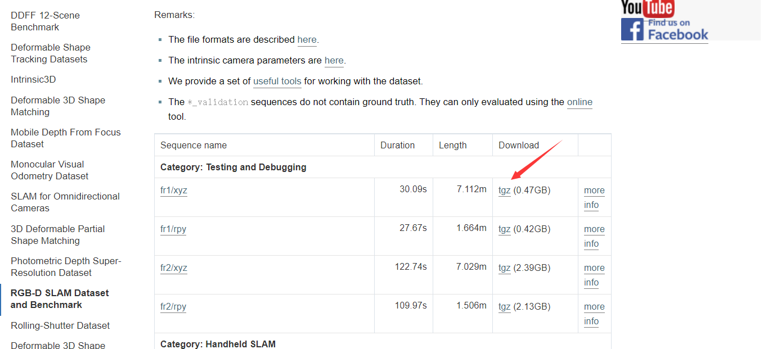Open Deformable 3D Shape Matching sidebar entry
This screenshot has width=768, height=349.
pos(58,106)
